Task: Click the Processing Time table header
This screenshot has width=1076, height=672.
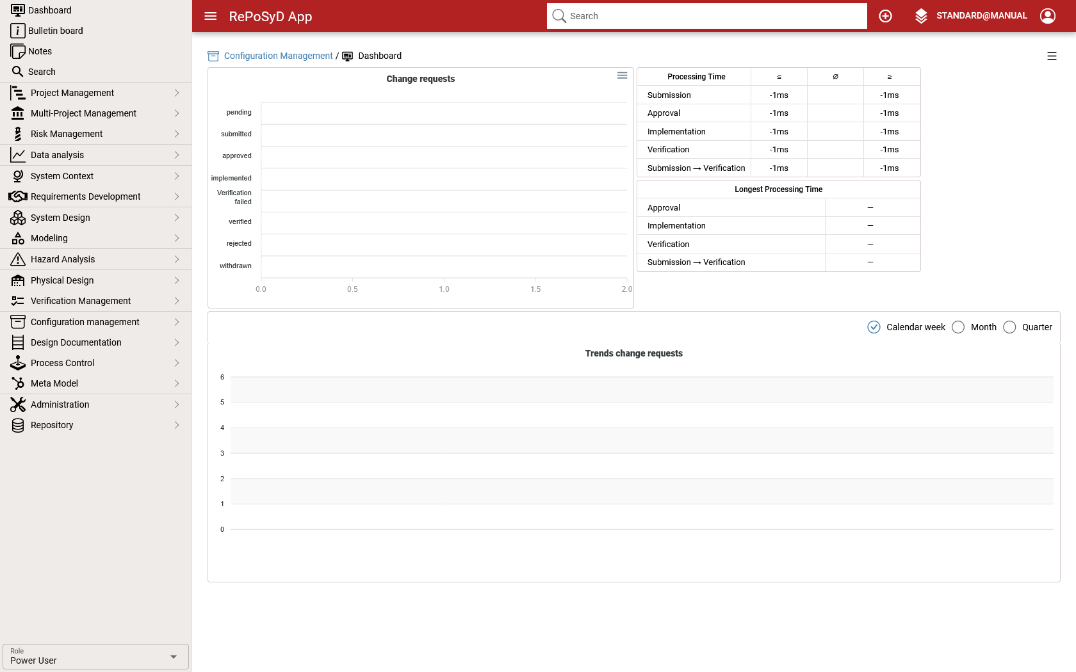Action: click(696, 77)
